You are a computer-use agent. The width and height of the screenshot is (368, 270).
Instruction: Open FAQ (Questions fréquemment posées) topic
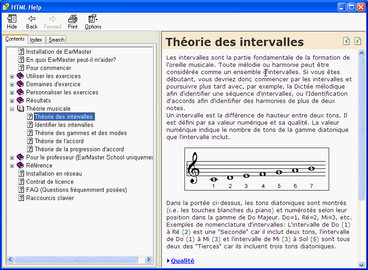click(x=76, y=190)
